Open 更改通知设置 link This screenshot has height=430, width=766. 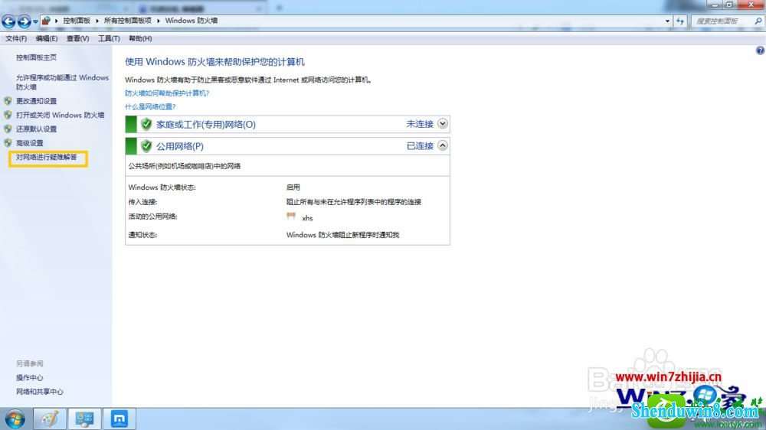[x=36, y=101]
